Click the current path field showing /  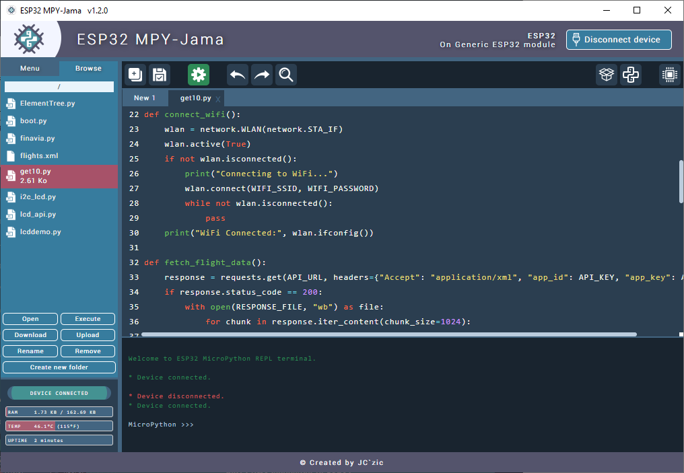pyautogui.click(x=59, y=87)
